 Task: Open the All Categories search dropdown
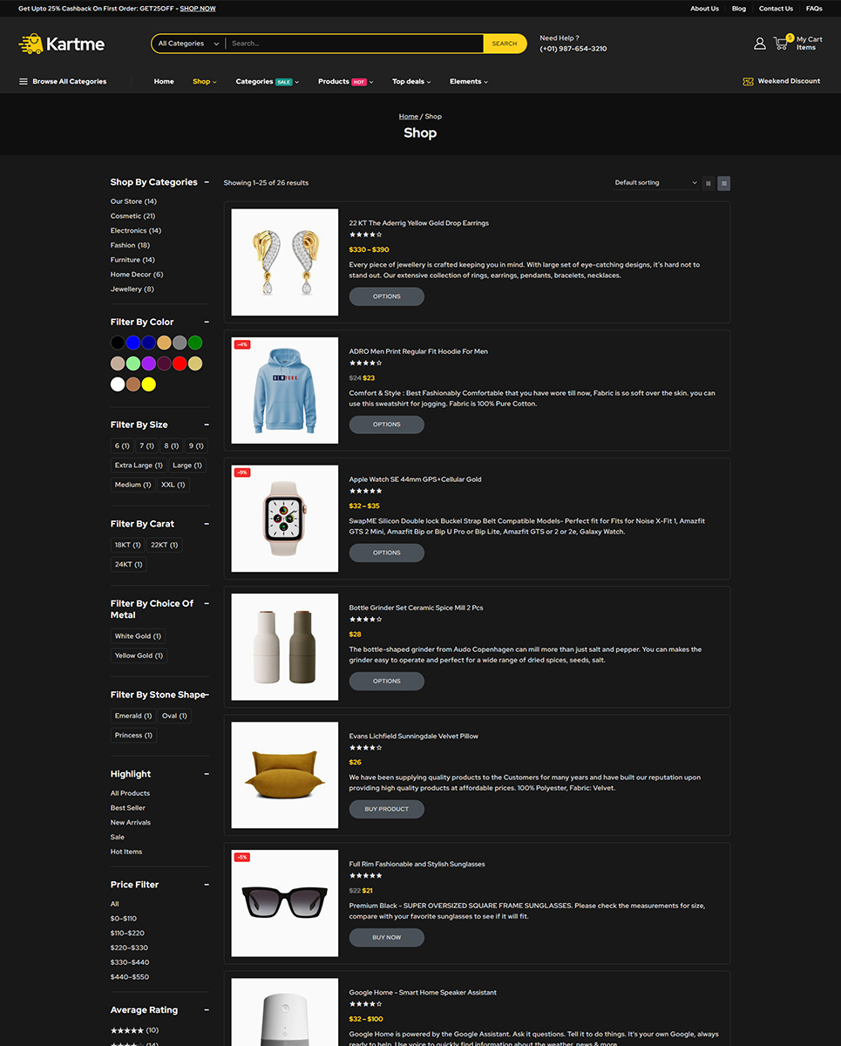point(187,44)
